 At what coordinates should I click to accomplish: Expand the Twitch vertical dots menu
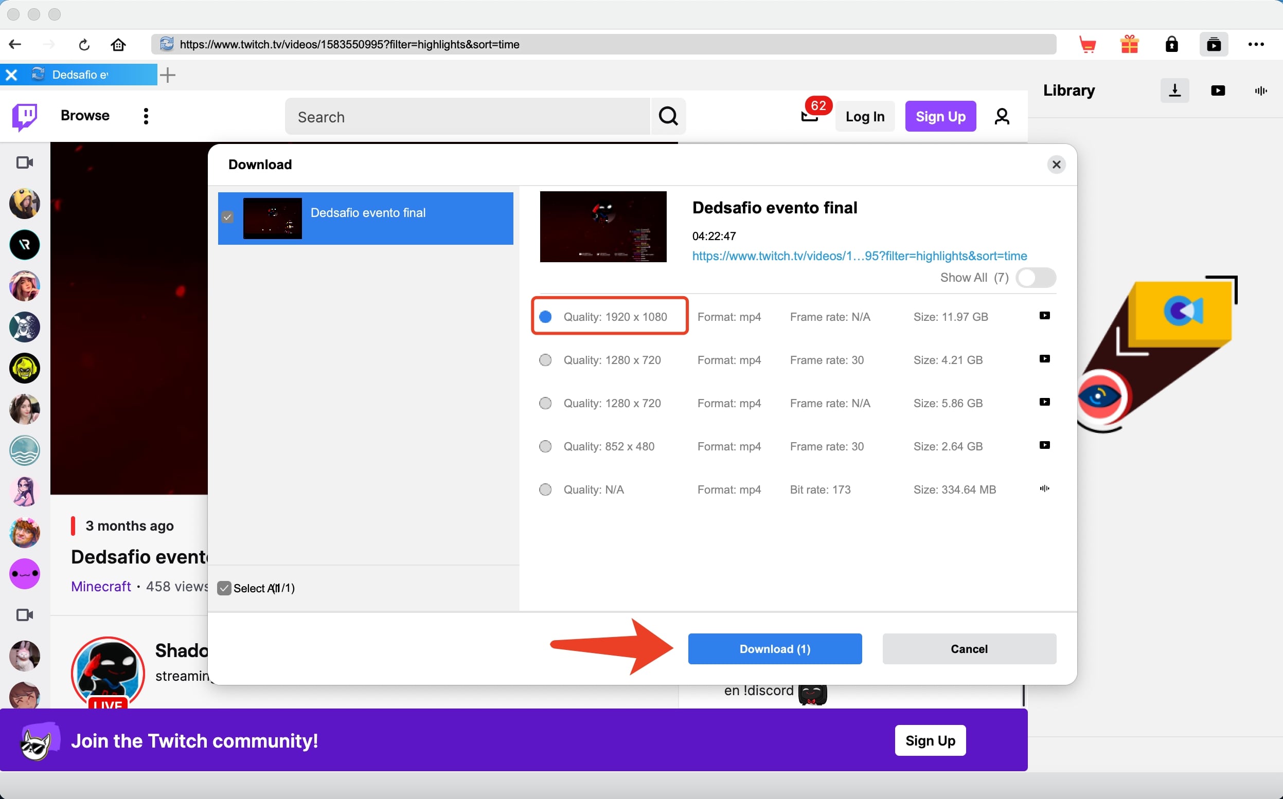click(146, 116)
